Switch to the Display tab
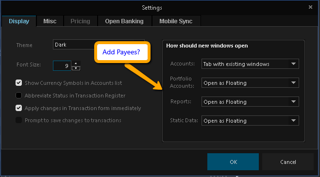This screenshot has height=177, width=320. (x=19, y=21)
